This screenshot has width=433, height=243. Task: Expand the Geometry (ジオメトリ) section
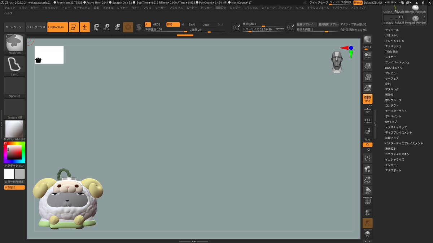[x=392, y=35]
